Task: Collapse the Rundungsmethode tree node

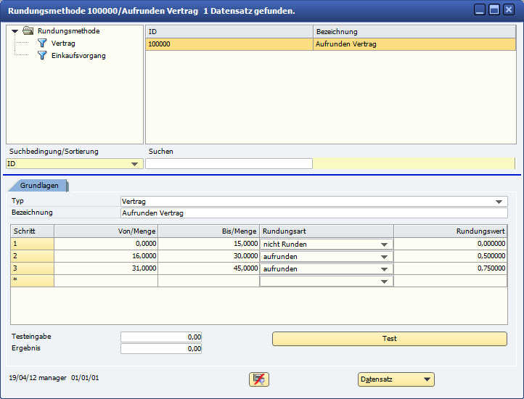Action: point(15,31)
